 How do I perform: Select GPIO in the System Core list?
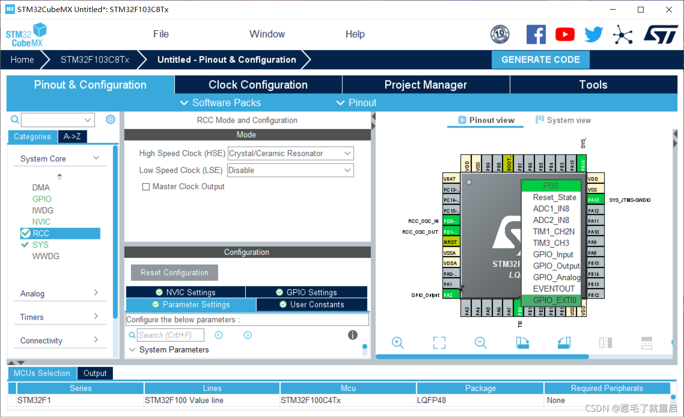(x=42, y=199)
